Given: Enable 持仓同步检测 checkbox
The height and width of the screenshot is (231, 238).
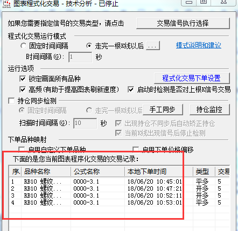Looking at the screenshot, I should coord(11,101).
